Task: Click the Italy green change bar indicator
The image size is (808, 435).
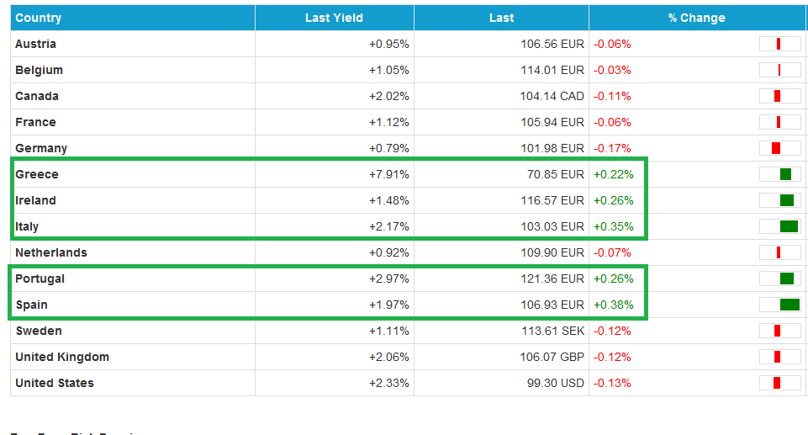Action: coord(789,226)
